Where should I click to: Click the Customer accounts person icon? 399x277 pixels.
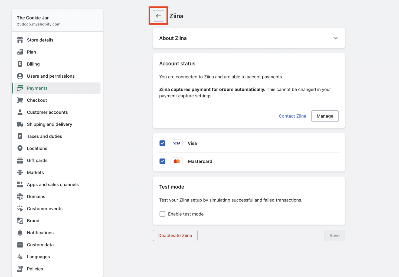pyautogui.click(x=20, y=112)
